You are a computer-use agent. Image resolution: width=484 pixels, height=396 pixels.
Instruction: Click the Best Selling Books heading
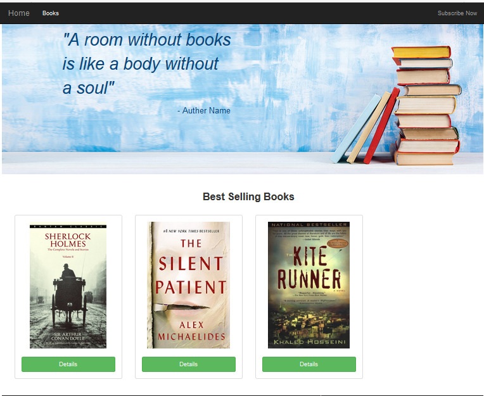pyautogui.click(x=248, y=196)
